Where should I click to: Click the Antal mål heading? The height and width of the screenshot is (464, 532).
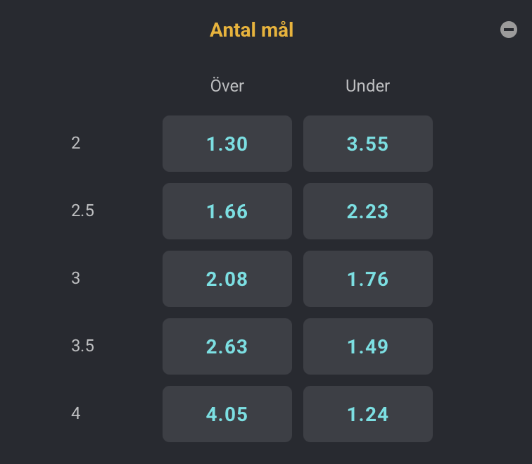click(251, 30)
